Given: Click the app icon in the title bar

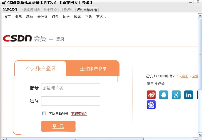Looking at the screenshot, I should coord(4,3).
